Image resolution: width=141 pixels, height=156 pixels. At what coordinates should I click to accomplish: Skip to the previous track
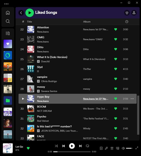click(x=64, y=146)
